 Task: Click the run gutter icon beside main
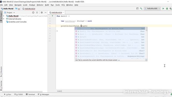pyautogui.click(x=52, y=16)
